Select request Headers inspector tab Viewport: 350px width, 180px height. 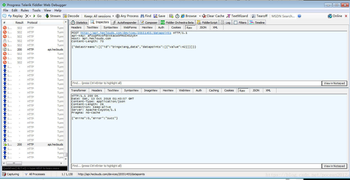click(x=76, y=27)
